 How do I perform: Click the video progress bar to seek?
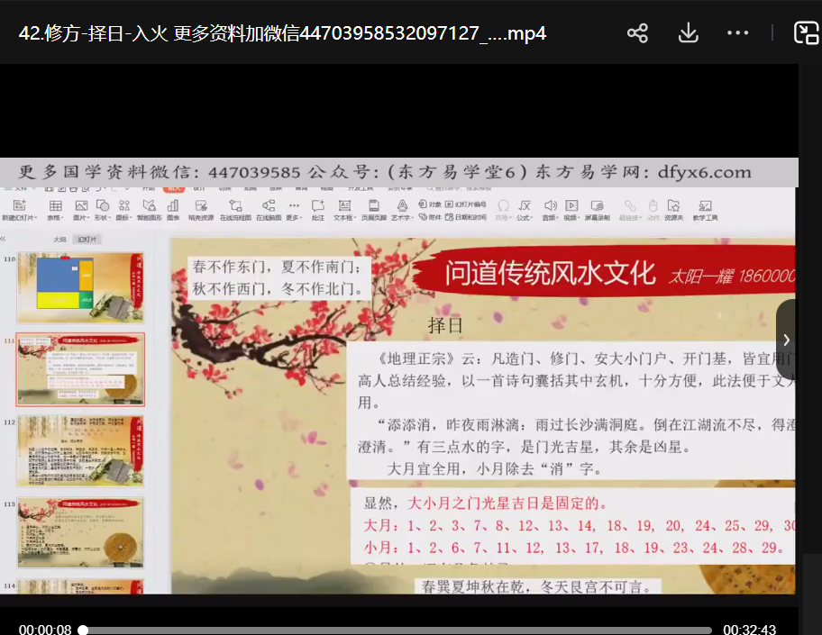[x=397, y=630]
